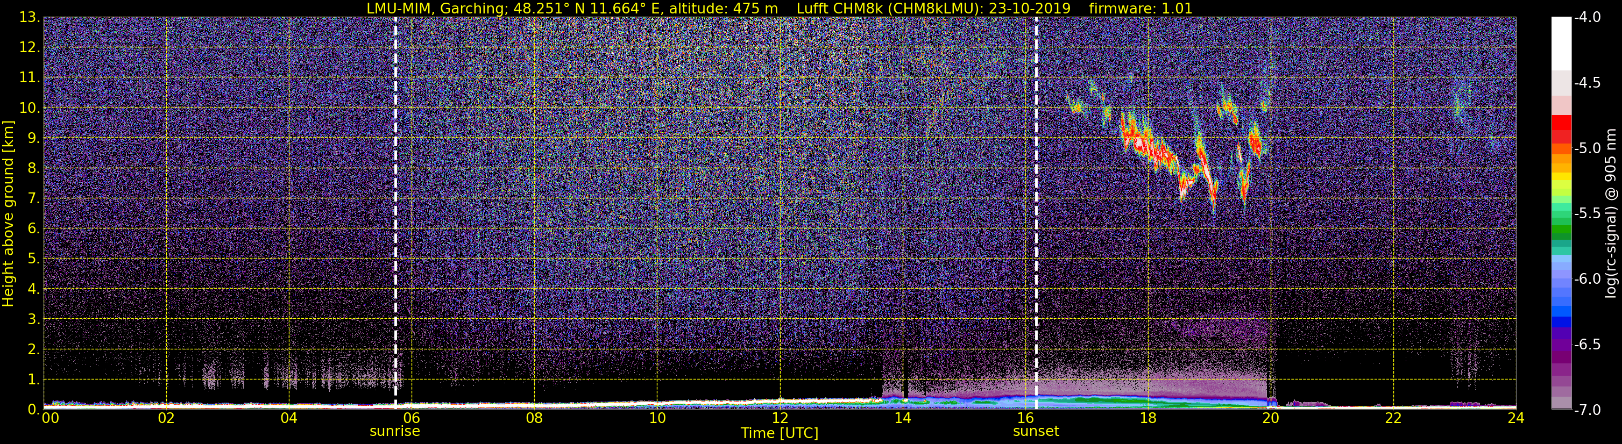
Task: Click the "8." height axis tick label
Action: (x=34, y=169)
